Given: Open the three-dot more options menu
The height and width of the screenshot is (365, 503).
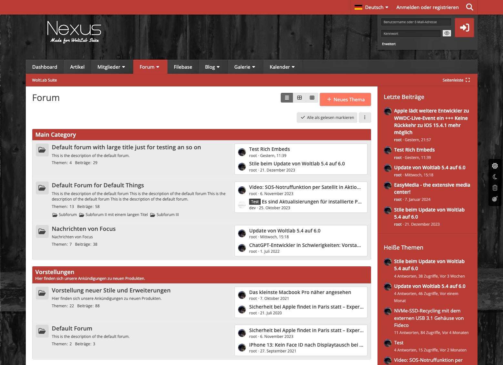Looking at the screenshot, I should coord(365,117).
